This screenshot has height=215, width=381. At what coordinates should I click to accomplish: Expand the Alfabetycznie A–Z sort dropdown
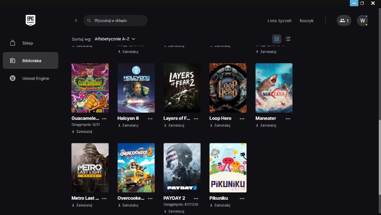115,39
